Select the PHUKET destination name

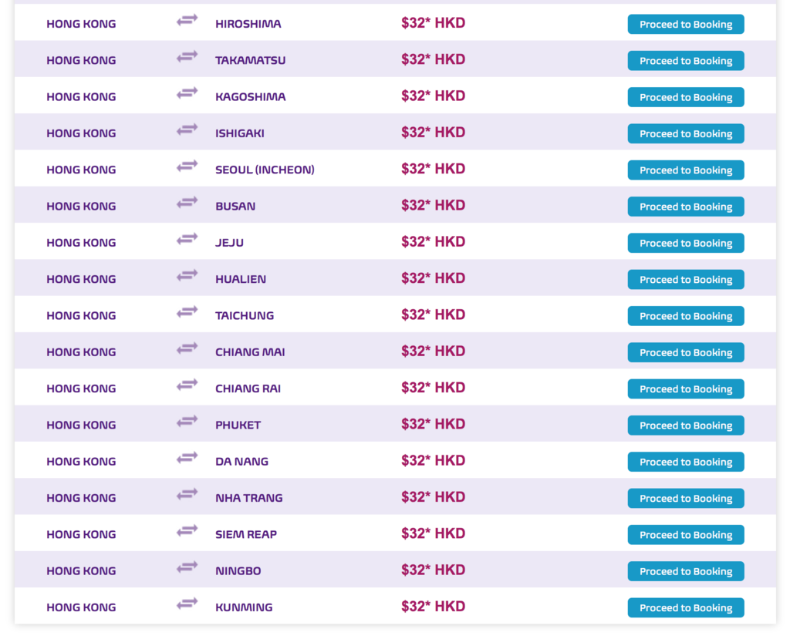pyautogui.click(x=238, y=425)
